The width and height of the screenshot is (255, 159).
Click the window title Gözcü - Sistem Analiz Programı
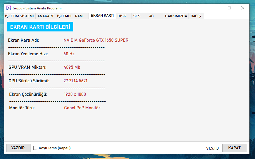(x=37, y=8)
